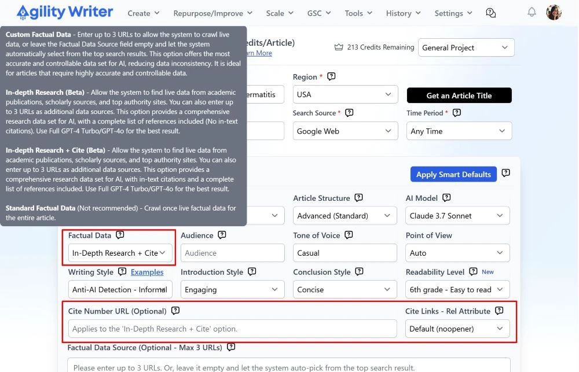Click the help icon next to Factual Data
Screen dimensions: 579x372
click(x=120, y=235)
